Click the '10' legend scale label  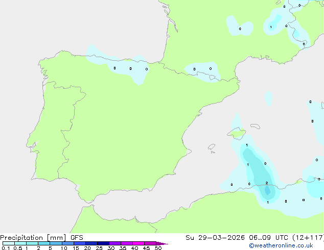tap(64, 248)
